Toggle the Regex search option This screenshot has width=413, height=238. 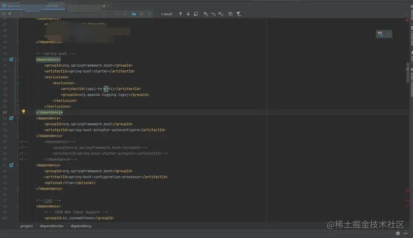coord(149,14)
